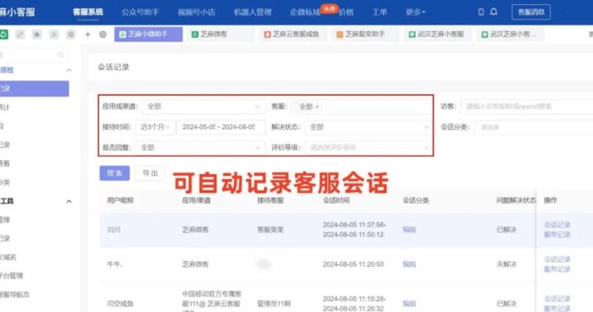This screenshot has height=312, width=593.
Task: Click user nickname 牛牛
Action: (x=114, y=264)
